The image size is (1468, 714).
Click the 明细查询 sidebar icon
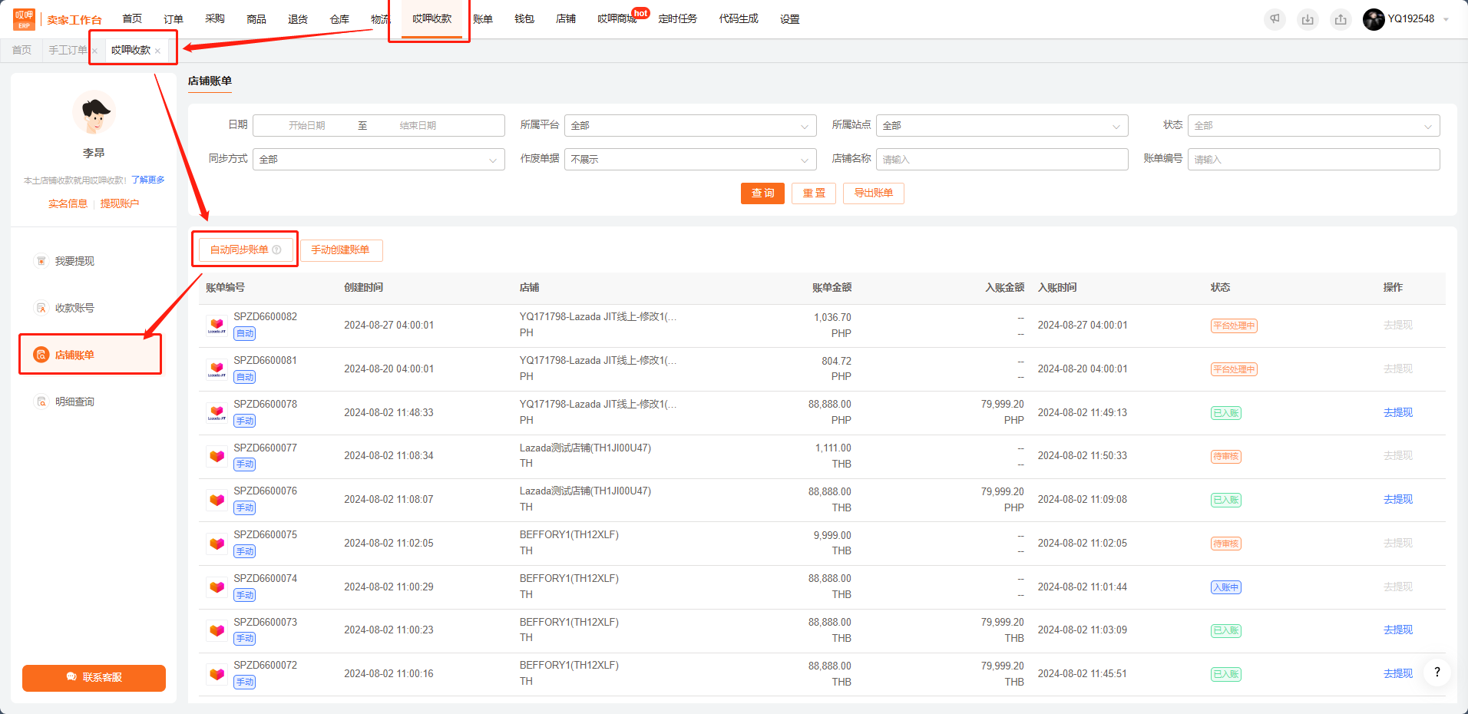click(41, 402)
